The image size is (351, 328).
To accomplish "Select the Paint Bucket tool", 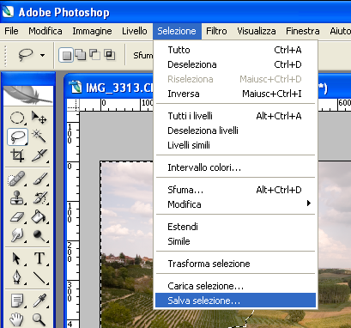I will pyautogui.click(x=39, y=217).
